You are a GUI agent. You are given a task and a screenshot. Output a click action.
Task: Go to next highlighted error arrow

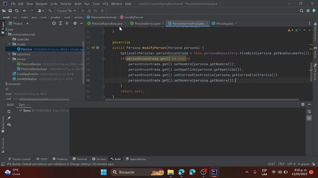[x=310, y=30]
